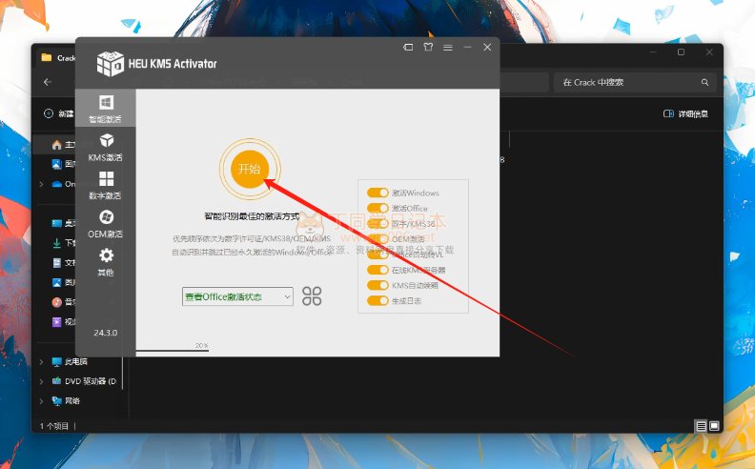Toggle the 激活Office switch
The image size is (755, 469).
point(377,208)
